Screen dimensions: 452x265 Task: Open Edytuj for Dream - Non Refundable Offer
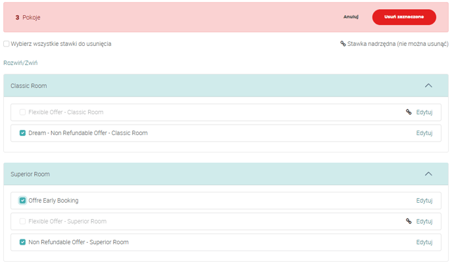(x=424, y=133)
